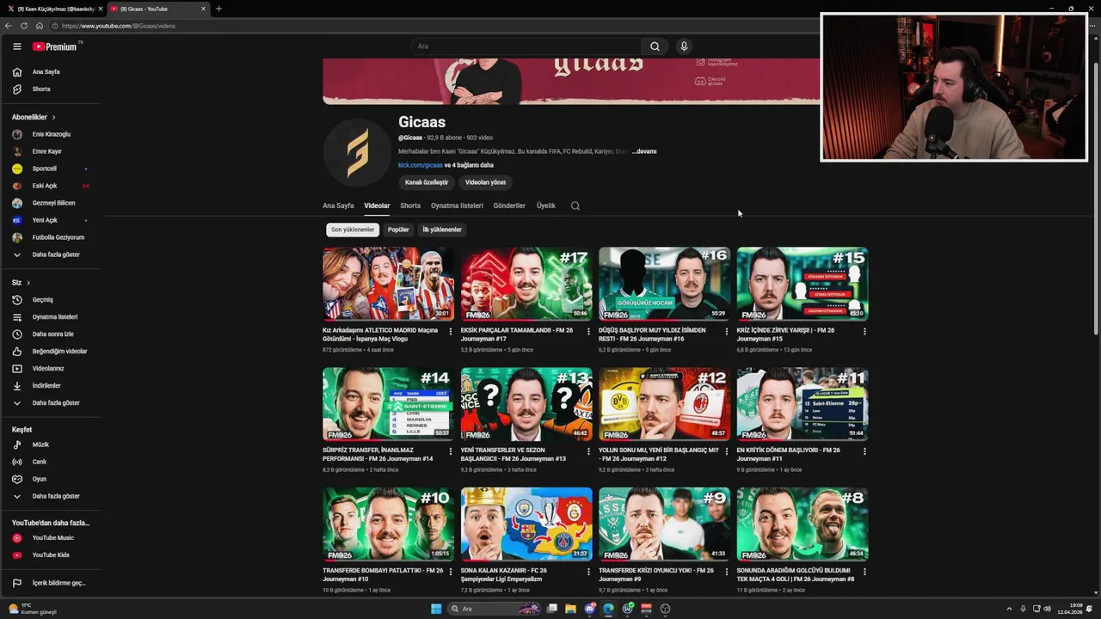The image size is (1101, 619).
Task: Click the browser address bar URL
Action: click(119, 26)
